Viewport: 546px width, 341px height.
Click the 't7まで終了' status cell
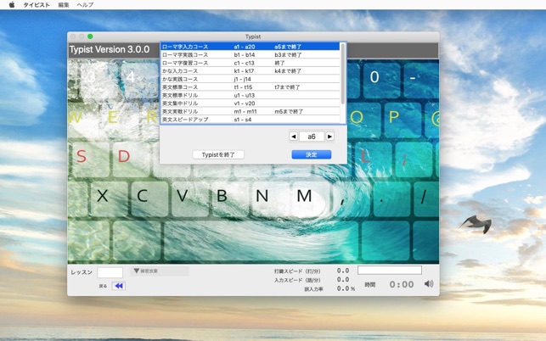tap(287, 87)
